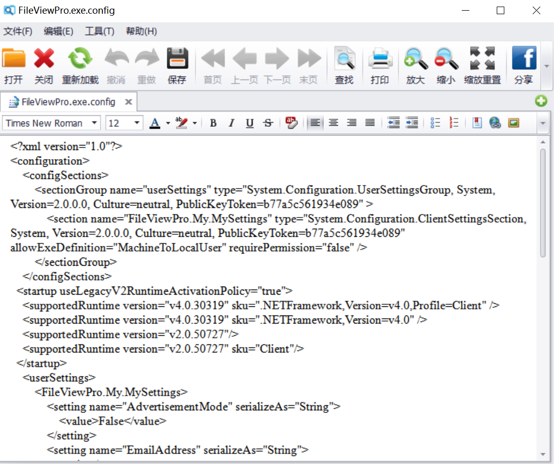The image size is (554, 464).
Task: Open the 帮助(H) menu
Action: pyautogui.click(x=141, y=31)
